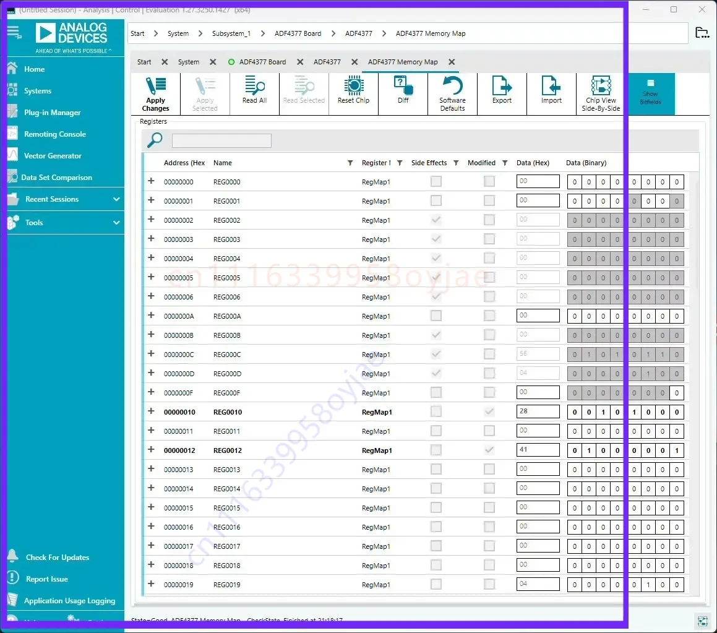Open the hamburger menu icon
Screen dimensions: 717x633
click(x=14, y=32)
